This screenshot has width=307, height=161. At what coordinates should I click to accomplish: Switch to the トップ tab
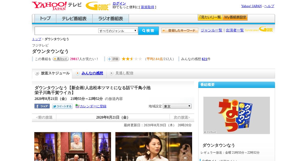45,18
